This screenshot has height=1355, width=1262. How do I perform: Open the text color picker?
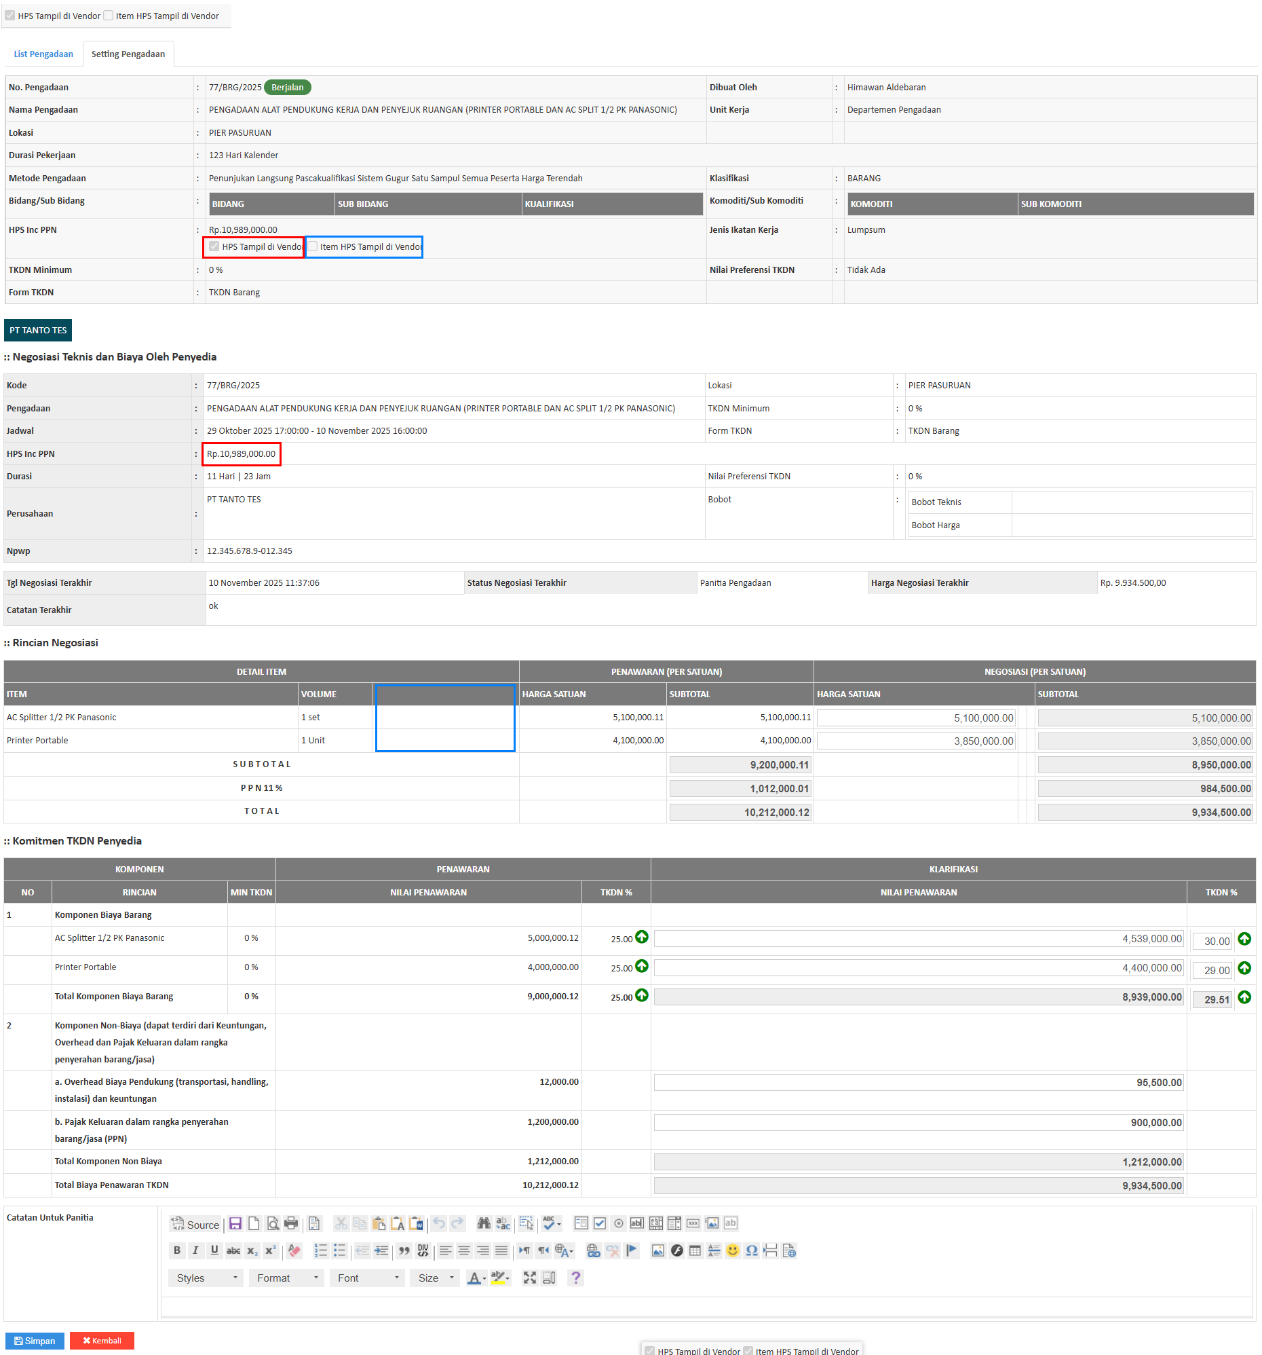(476, 1278)
